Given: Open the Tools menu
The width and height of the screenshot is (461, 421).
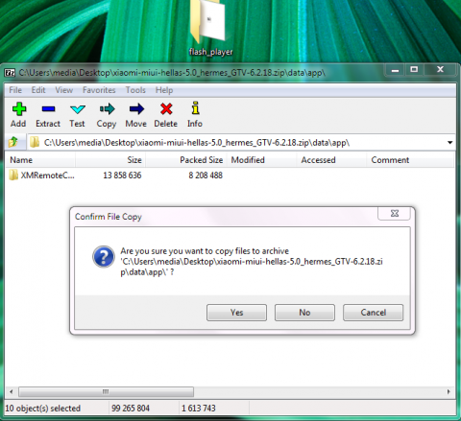Looking at the screenshot, I should (x=135, y=90).
